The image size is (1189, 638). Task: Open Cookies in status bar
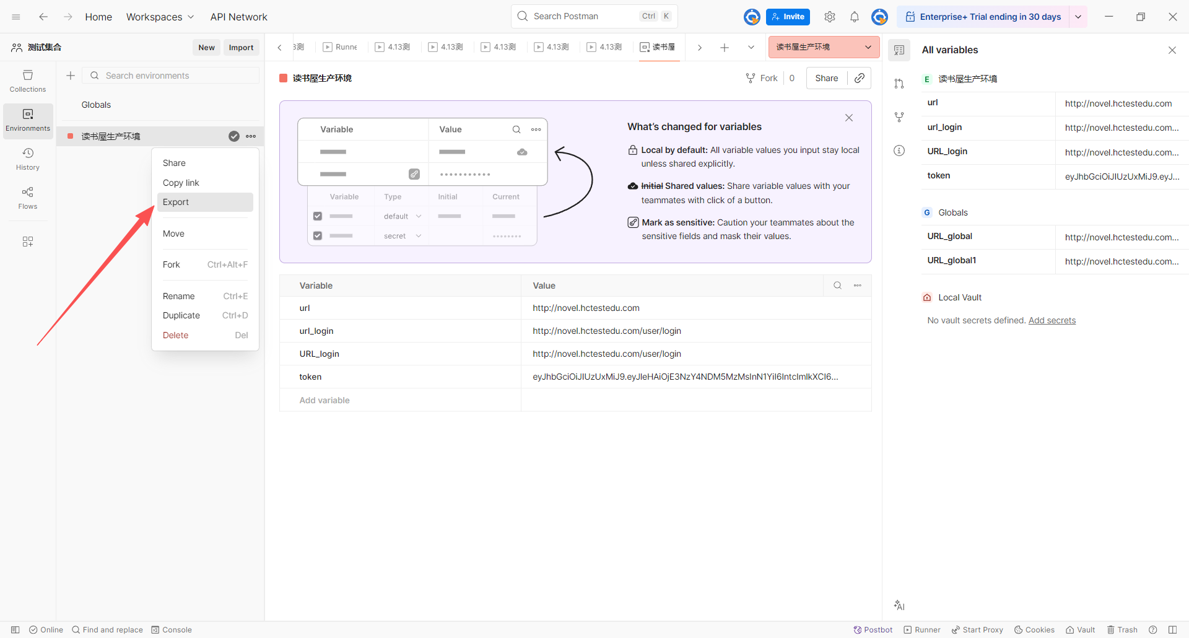(1034, 630)
